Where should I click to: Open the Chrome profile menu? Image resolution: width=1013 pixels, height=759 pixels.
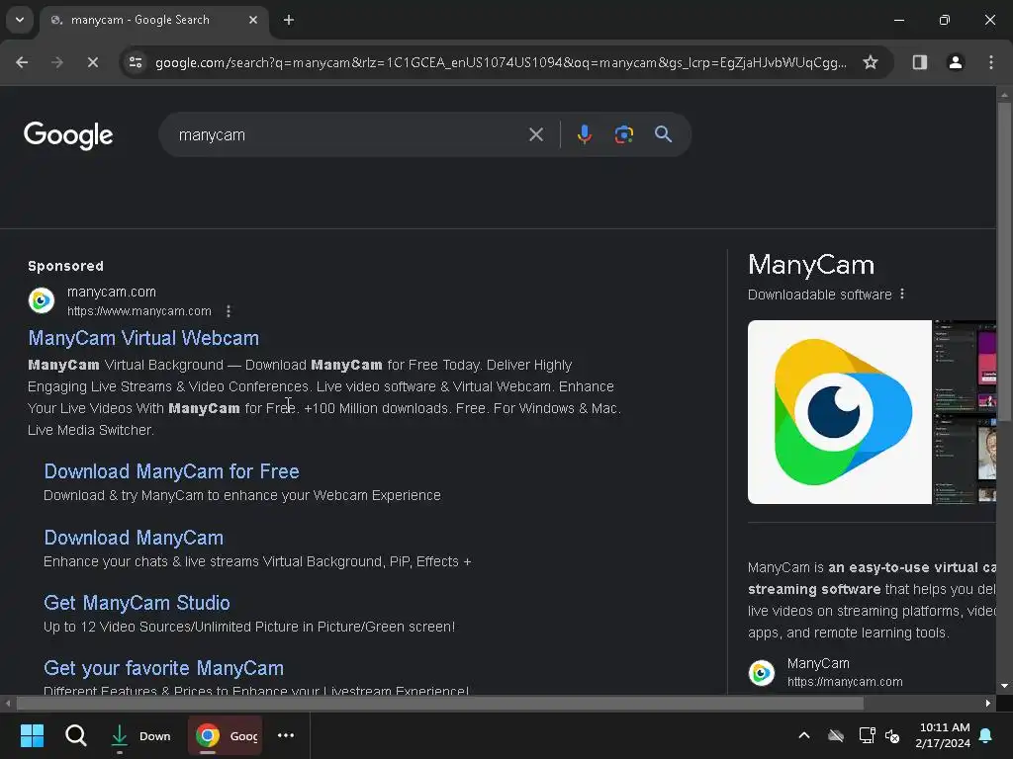point(955,62)
